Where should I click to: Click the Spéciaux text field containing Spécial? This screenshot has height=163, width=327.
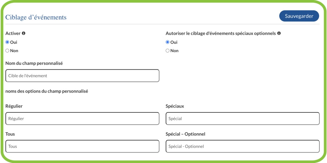tap(242, 119)
